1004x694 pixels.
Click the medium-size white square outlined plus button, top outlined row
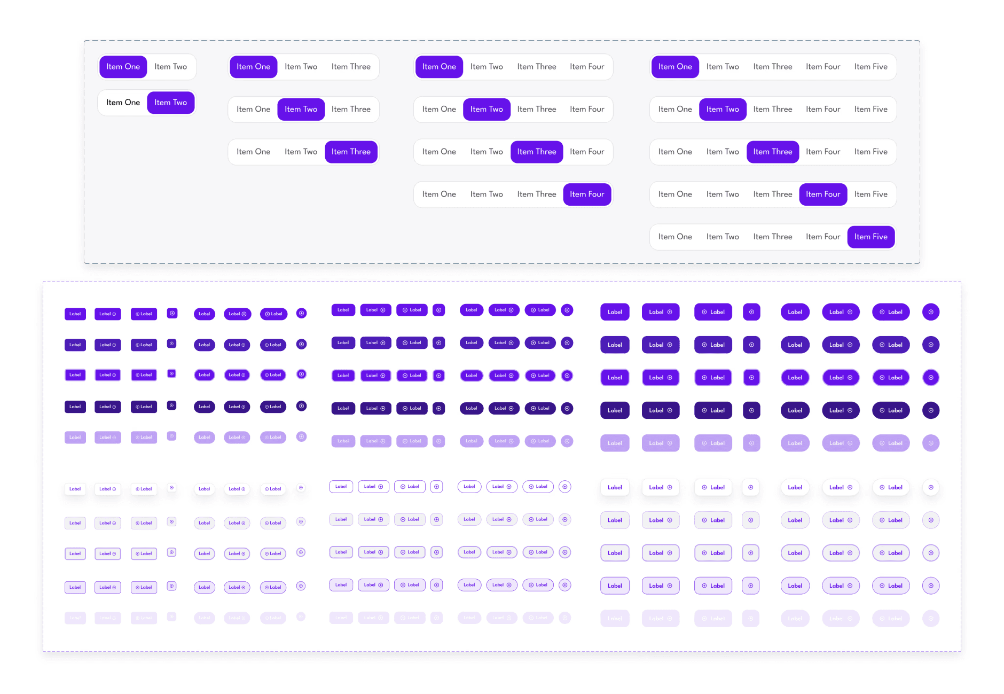437,487
